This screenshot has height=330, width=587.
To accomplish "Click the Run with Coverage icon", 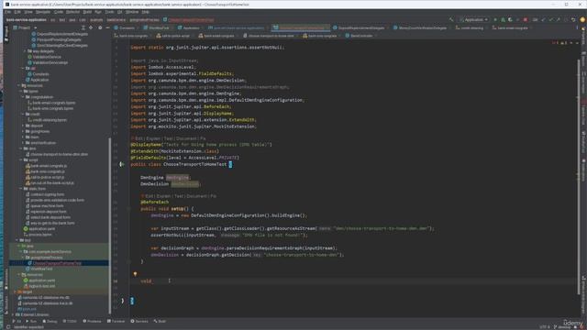I will pyautogui.click(x=510, y=20).
